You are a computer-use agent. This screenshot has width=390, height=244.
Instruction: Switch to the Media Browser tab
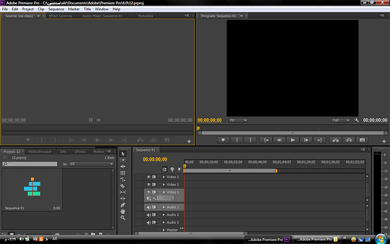pos(40,152)
